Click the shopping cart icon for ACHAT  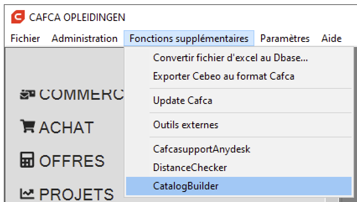click(28, 126)
